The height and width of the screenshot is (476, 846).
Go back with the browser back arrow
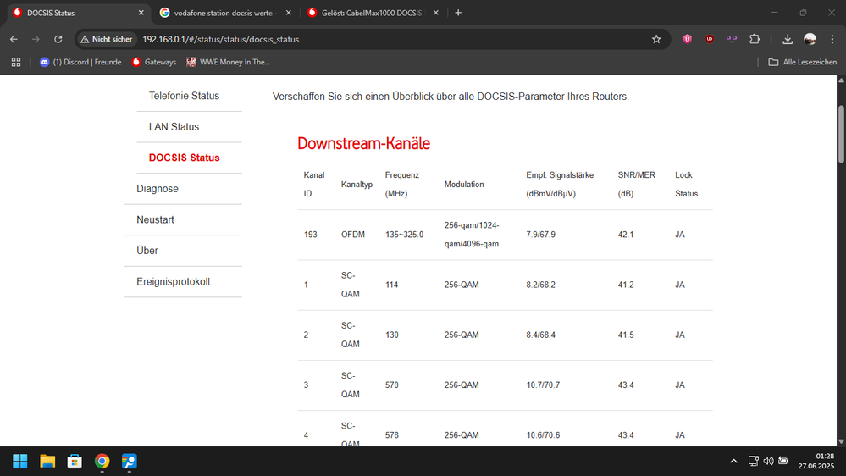[14, 39]
